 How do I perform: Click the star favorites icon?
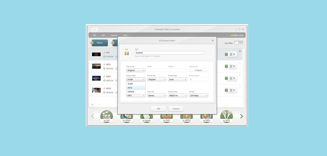[x=92, y=105]
